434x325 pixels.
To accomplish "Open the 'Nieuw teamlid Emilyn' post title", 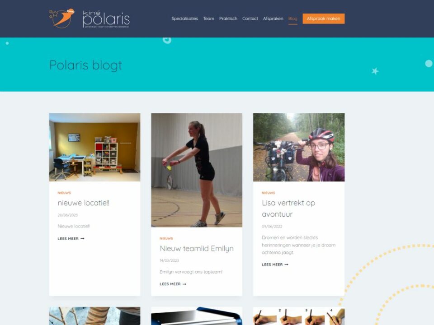I will coord(197,248).
